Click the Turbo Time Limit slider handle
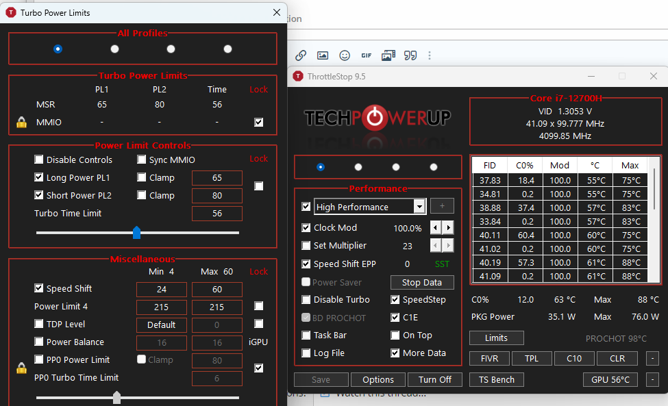Screen dimensions: 668x406 137,232
